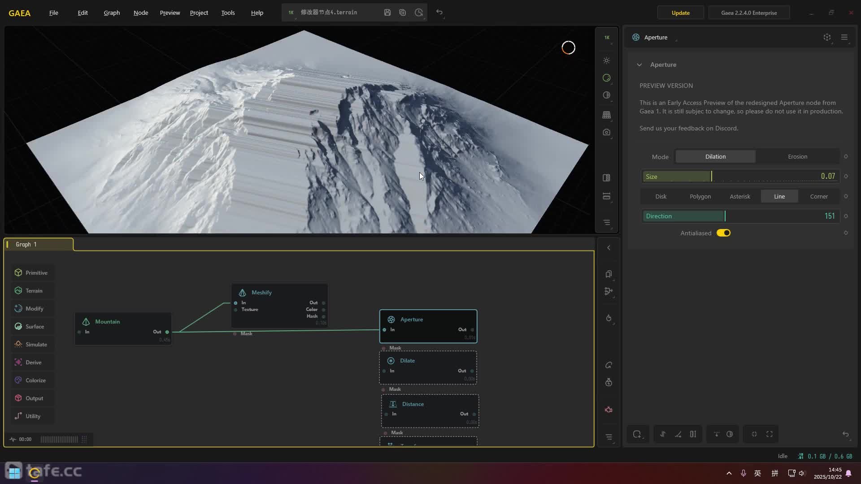The width and height of the screenshot is (861, 484).
Task: Click the Direction slider bar
Action: click(740, 216)
